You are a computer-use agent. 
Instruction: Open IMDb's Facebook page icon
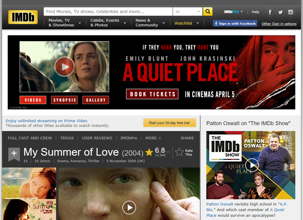click(x=270, y=12)
